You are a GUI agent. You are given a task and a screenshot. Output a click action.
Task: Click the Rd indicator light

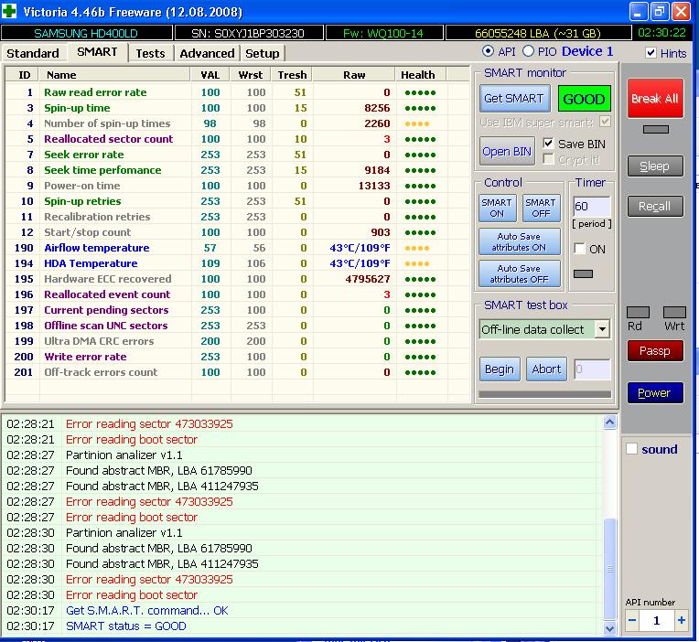tap(638, 313)
